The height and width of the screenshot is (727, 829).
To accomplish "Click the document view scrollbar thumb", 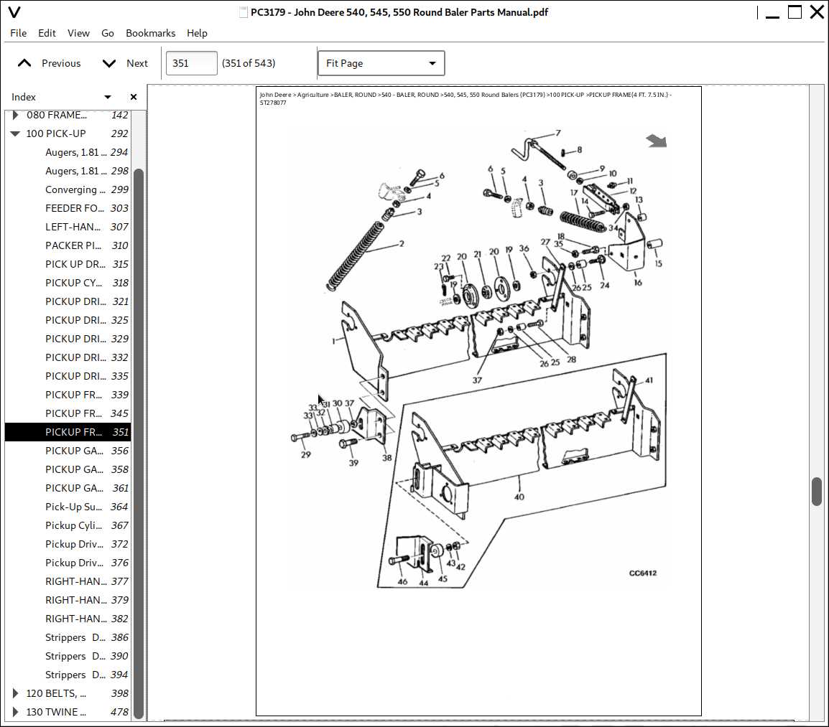I will click(816, 492).
